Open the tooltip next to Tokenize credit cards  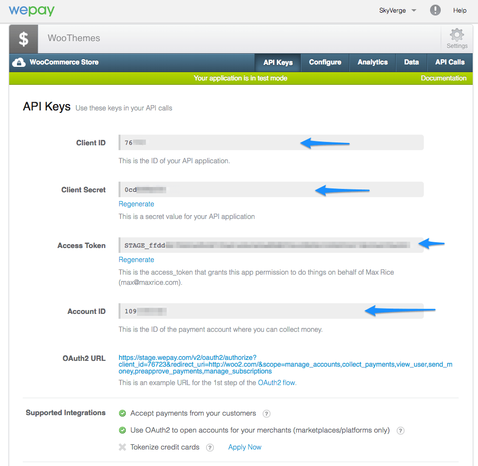point(210,447)
